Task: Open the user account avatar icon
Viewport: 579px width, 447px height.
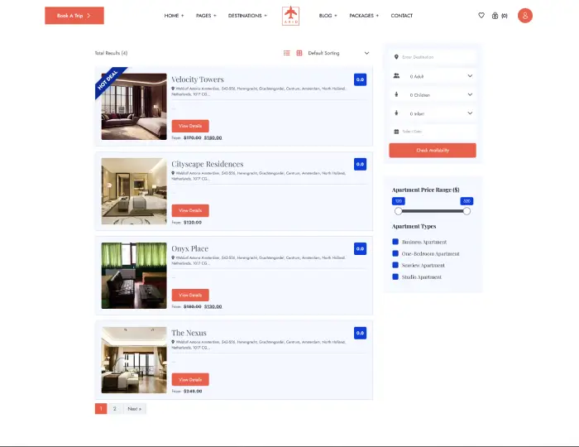Action: (x=524, y=16)
